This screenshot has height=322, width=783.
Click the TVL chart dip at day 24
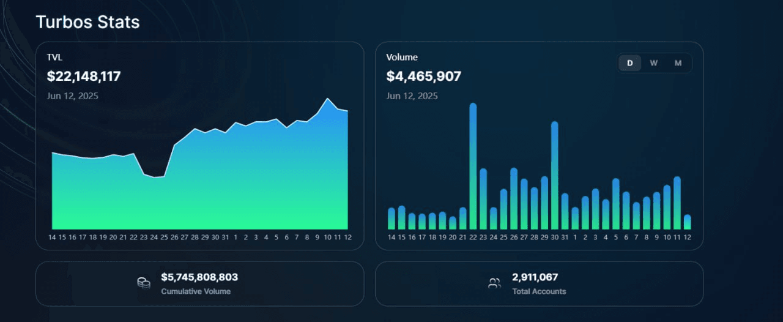[x=154, y=178]
